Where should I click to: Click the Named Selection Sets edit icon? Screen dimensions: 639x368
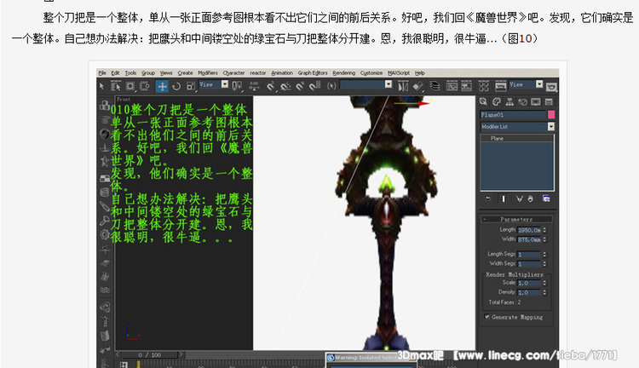pyautogui.click(x=331, y=86)
